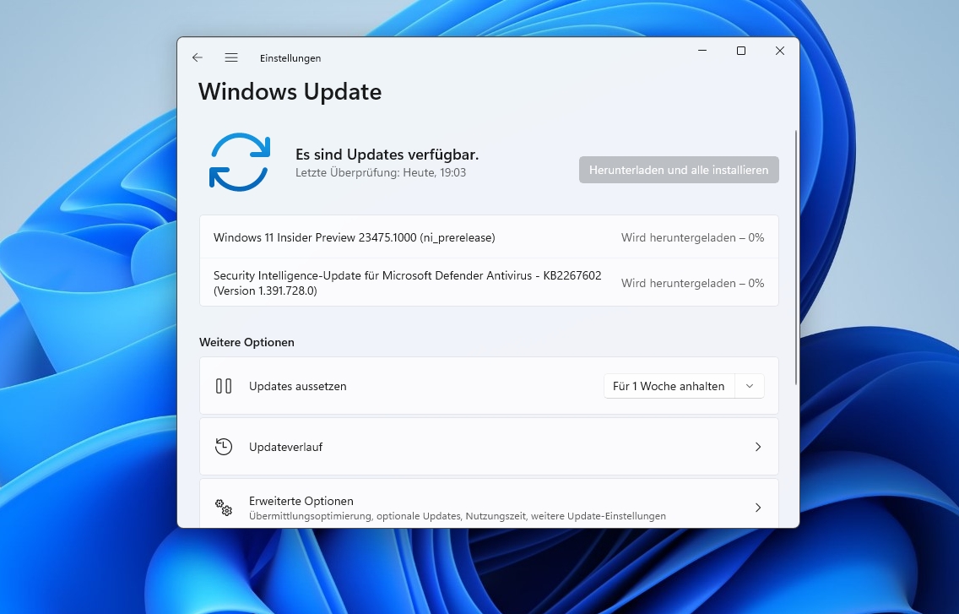The width and height of the screenshot is (959, 614).
Task: Click the blue update sync icon
Action: tap(239, 162)
